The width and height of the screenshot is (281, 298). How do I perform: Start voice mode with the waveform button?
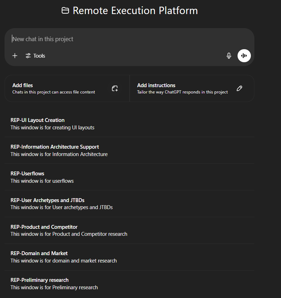pos(244,56)
